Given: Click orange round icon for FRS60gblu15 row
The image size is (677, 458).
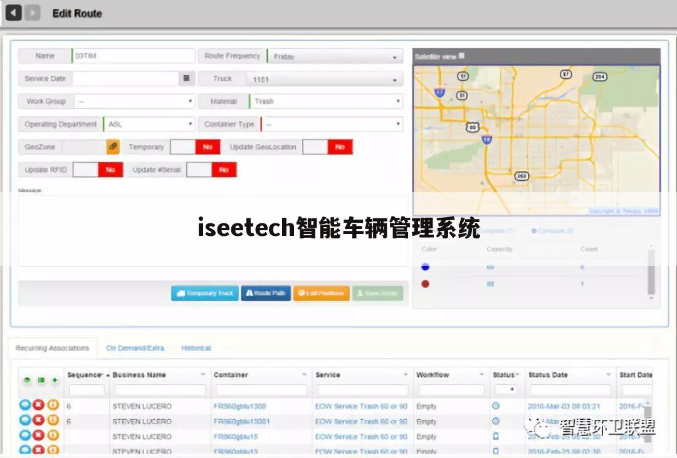Looking at the screenshot, I should 53,435.
